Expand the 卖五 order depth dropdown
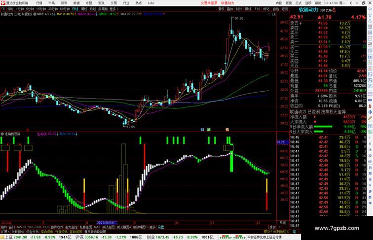The image size is (373, 240). (x=300, y=24)
